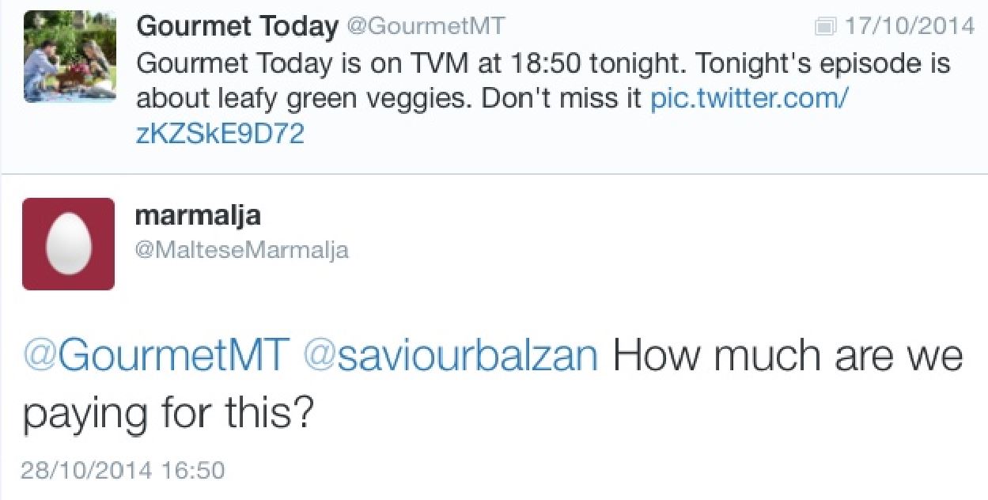This screenshot has width=988, height=500.
Task: Open the pic.twitter.com image link
Action: [x=749, y=100]
